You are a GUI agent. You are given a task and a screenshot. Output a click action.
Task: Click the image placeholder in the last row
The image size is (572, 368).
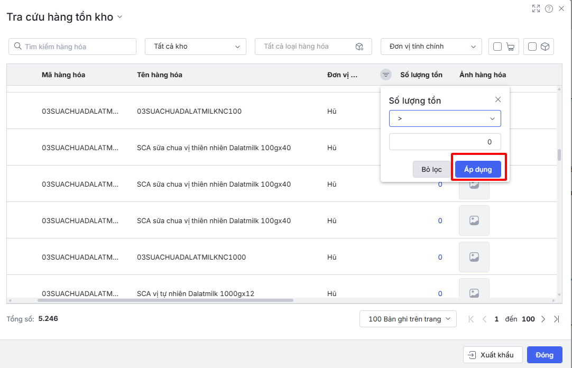pyautogui.click(x=474, y=292)
